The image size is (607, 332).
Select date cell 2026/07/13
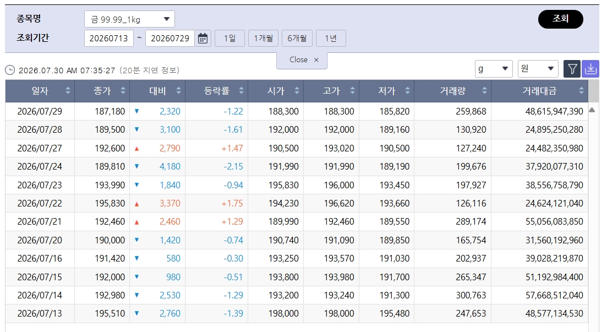40,313
